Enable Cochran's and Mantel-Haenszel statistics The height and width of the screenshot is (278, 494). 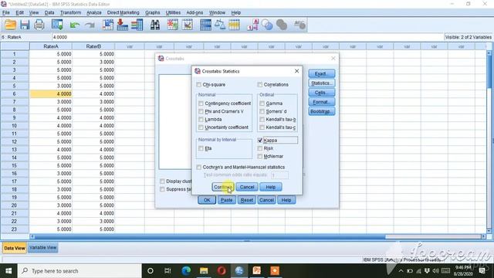(199, 167)
